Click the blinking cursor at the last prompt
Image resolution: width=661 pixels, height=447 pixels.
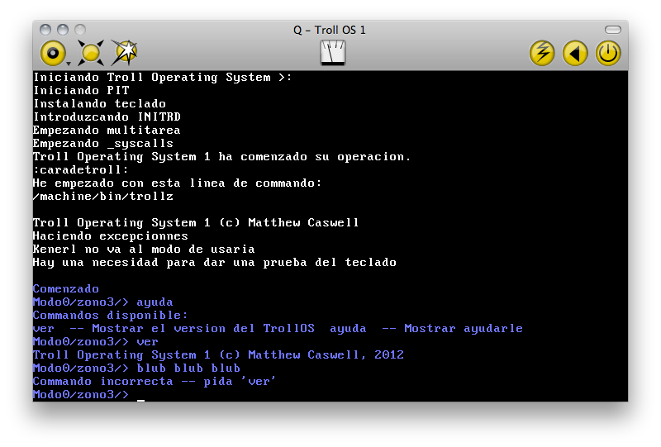click(140, 400)
